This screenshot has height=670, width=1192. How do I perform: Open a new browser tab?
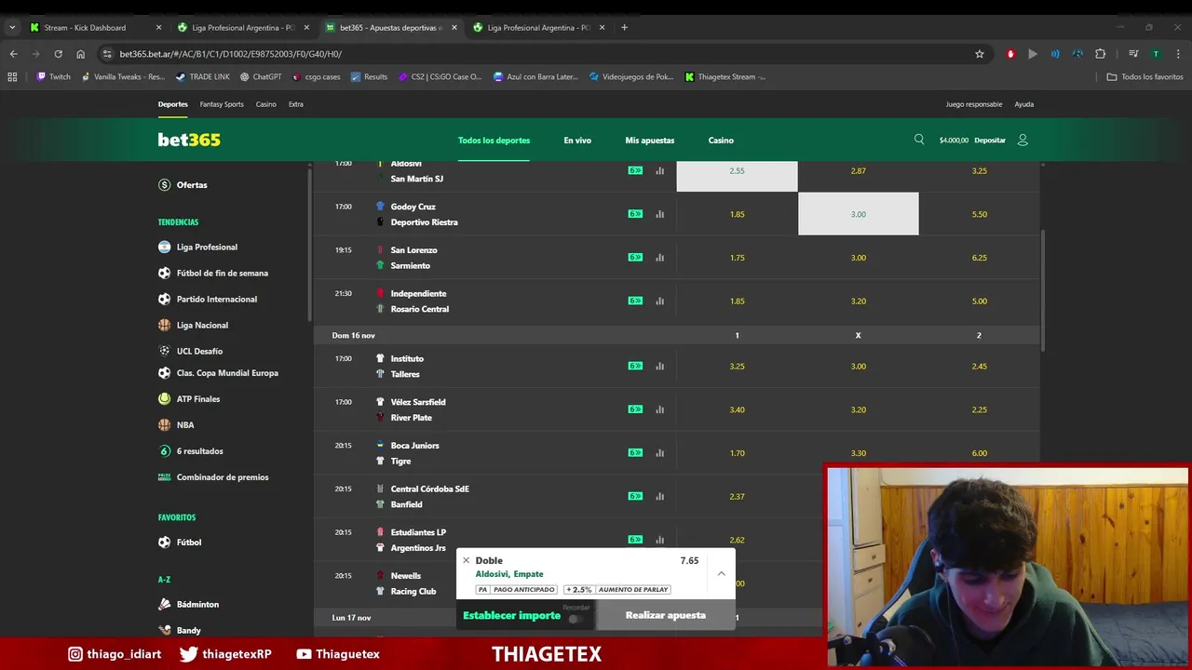click(x=624, y=28)
